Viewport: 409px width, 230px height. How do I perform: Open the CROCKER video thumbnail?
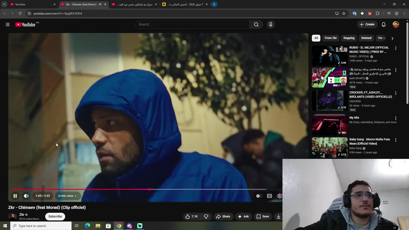[329, 101]
